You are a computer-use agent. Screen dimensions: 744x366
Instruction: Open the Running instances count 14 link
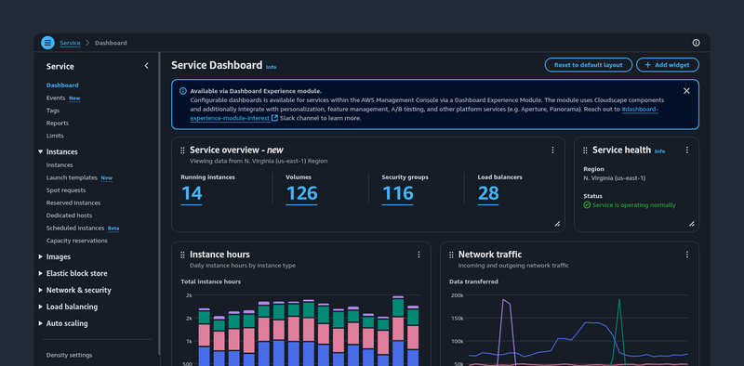pos(192,193)
